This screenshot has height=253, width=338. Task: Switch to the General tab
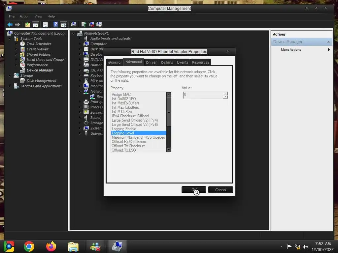(115, 62)
